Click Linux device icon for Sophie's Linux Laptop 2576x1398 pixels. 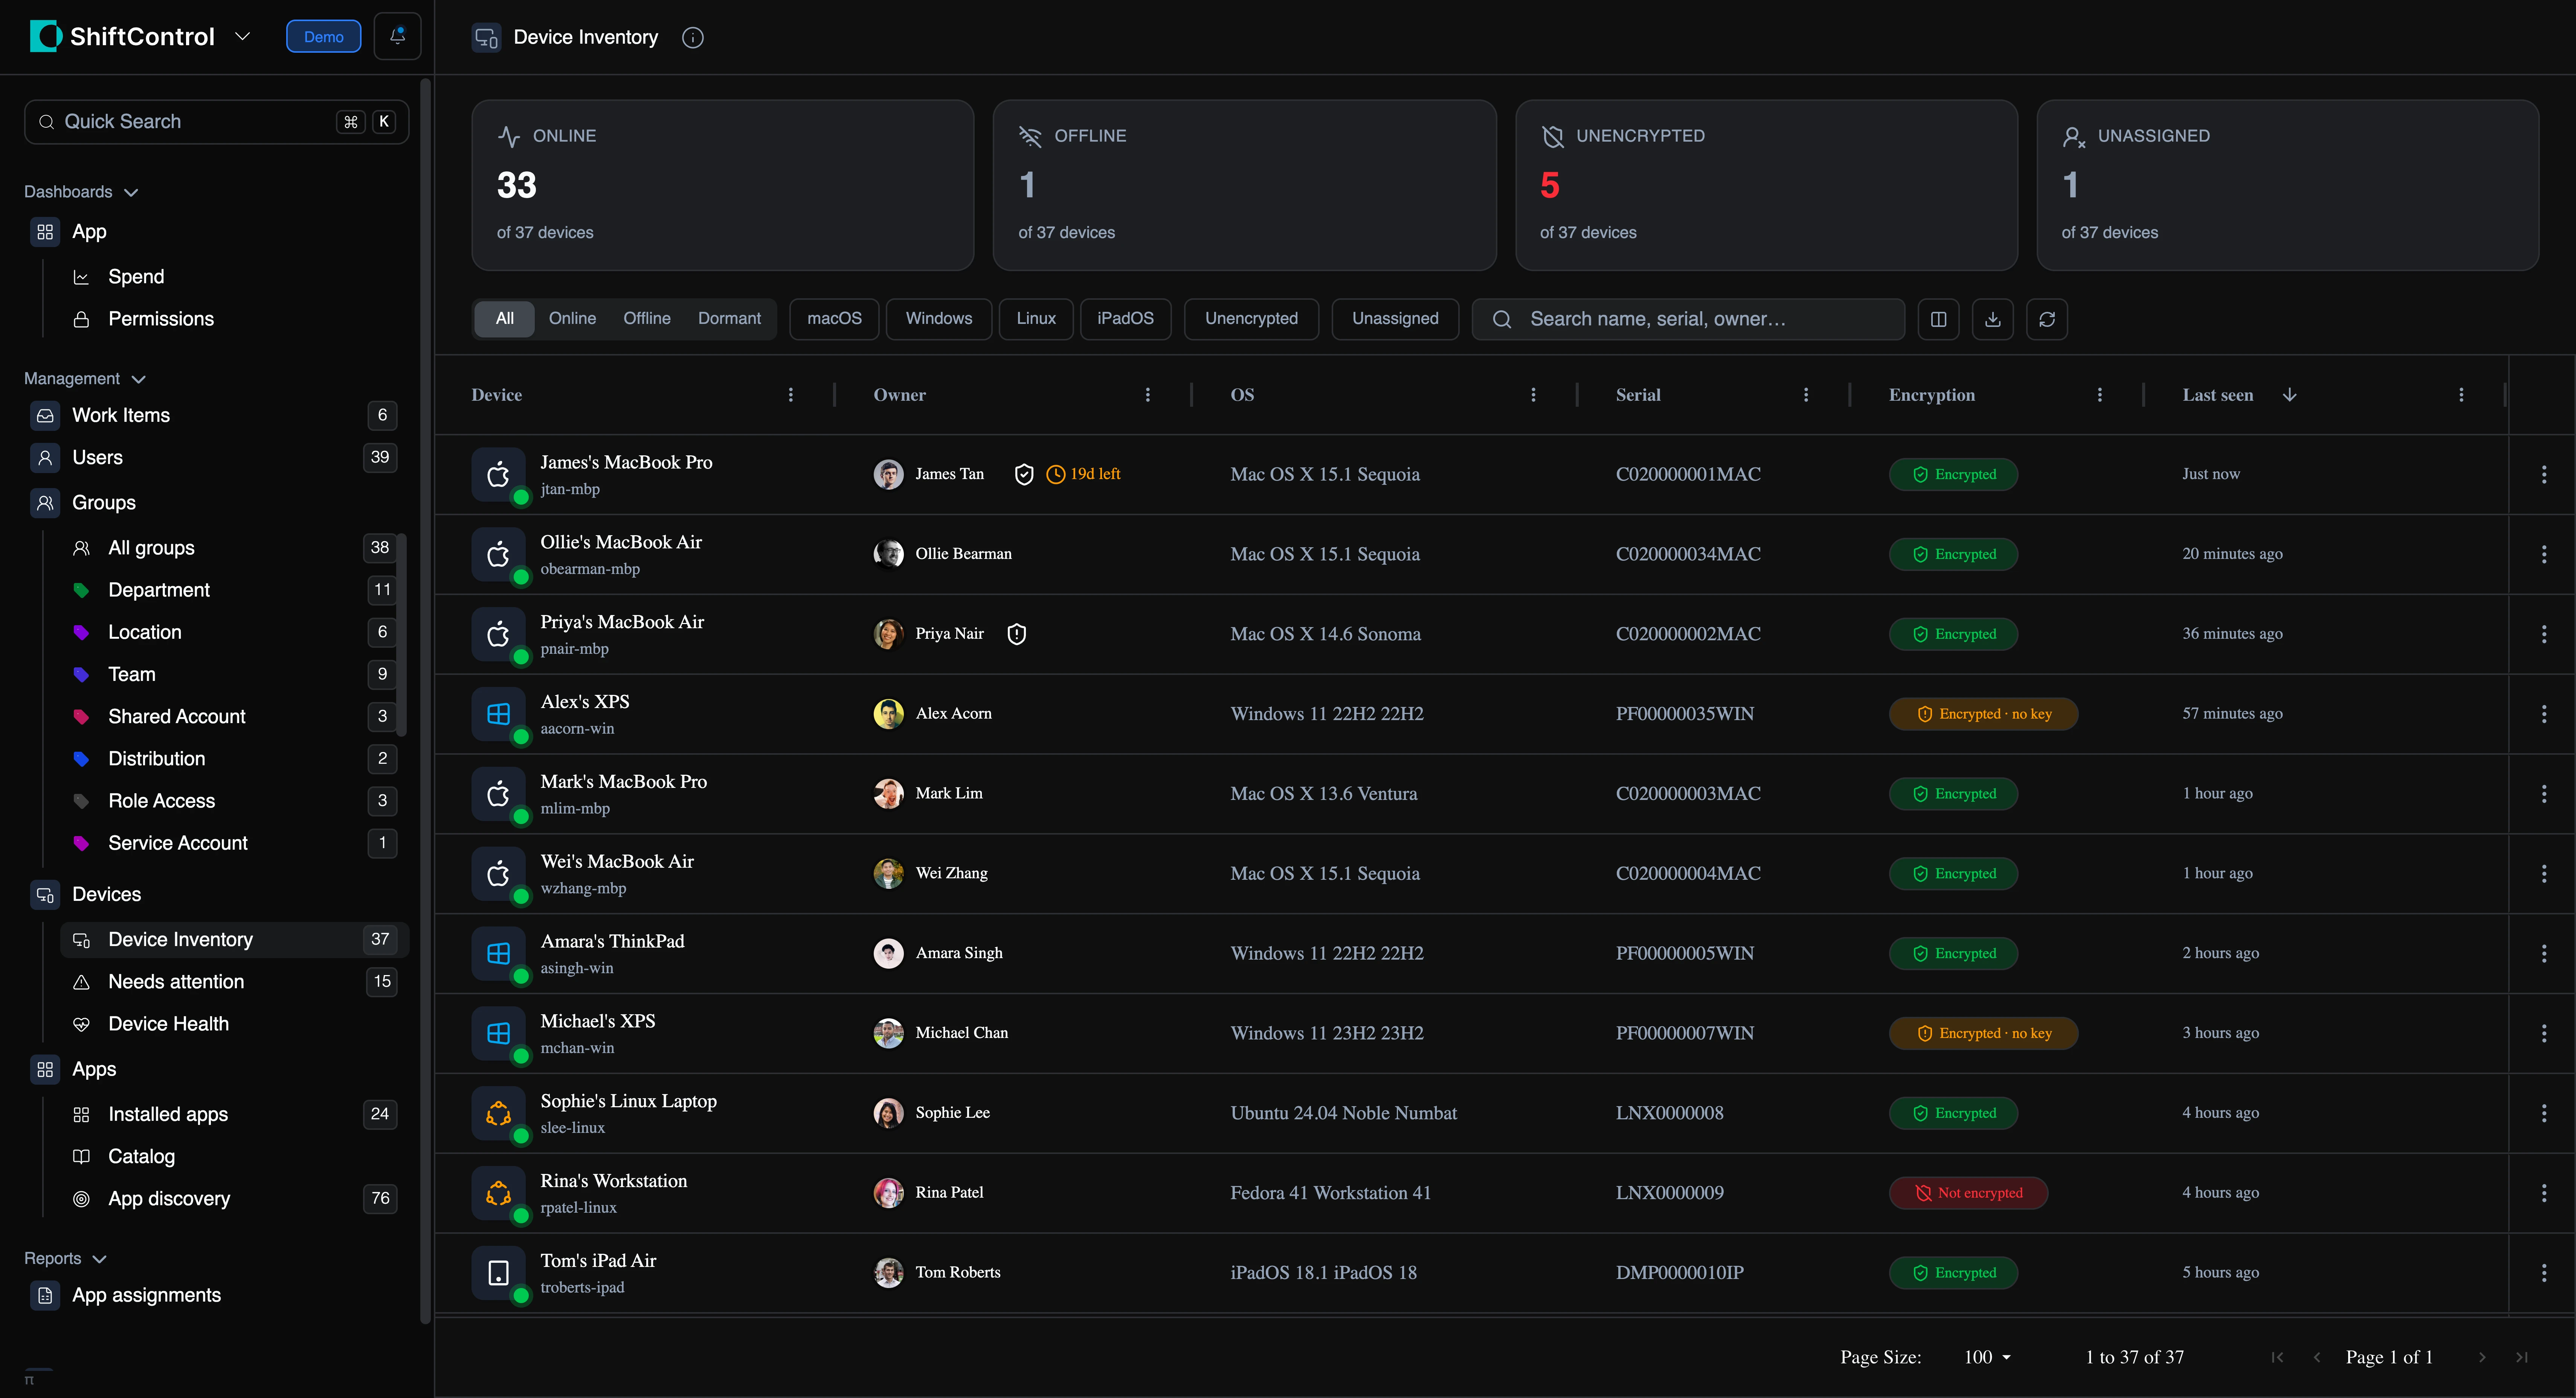tap(498, 1113)
